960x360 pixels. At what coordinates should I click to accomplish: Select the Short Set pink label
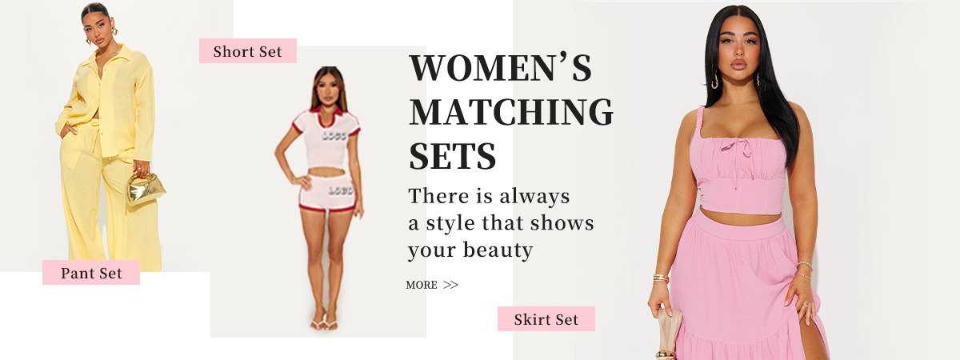(248, 51)
